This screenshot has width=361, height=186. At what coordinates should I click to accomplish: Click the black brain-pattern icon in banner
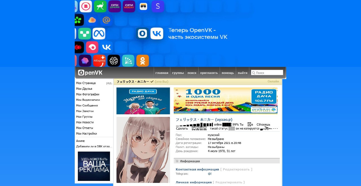point(114,61)
